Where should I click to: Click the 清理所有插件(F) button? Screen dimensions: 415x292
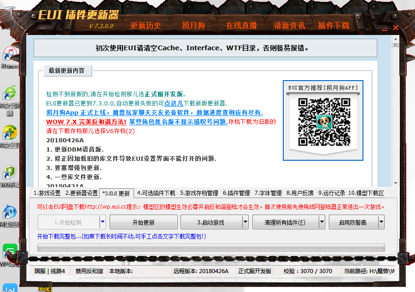pyautogui.click(x=285, y=222)
